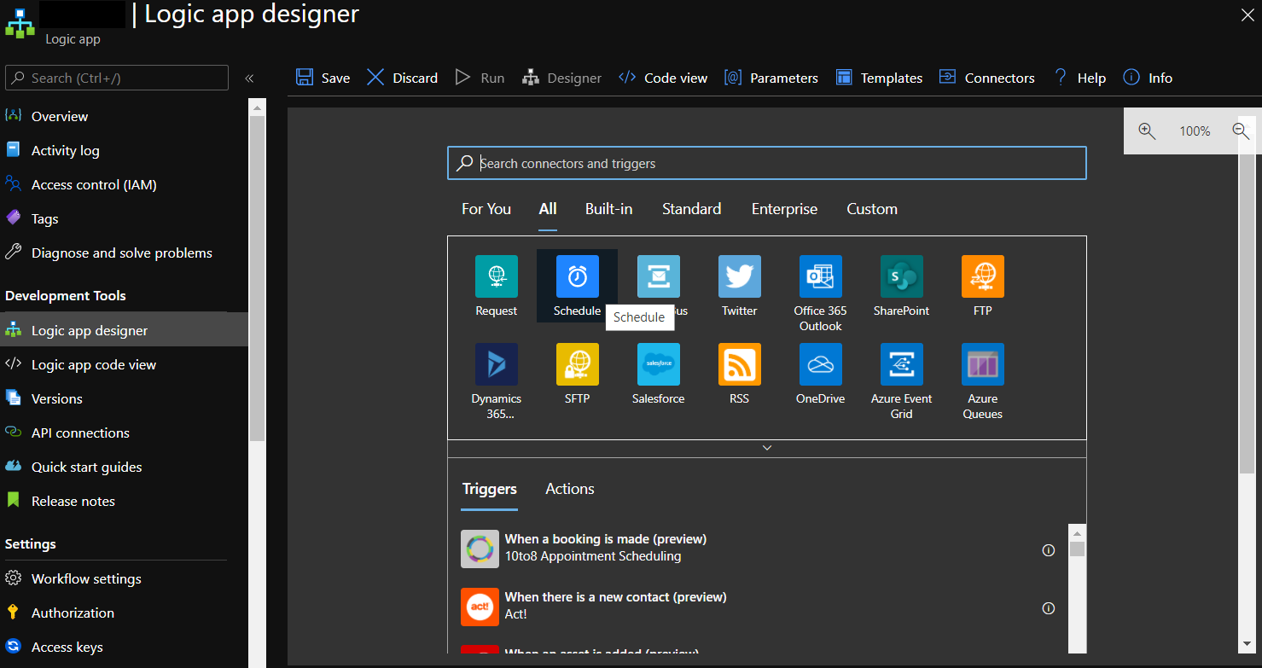Close the Logic app designer blade

click(1247, 15)
